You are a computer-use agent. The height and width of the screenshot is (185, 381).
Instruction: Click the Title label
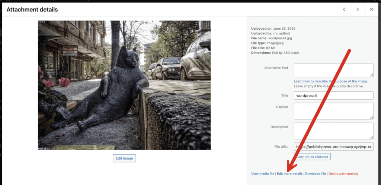285,96
